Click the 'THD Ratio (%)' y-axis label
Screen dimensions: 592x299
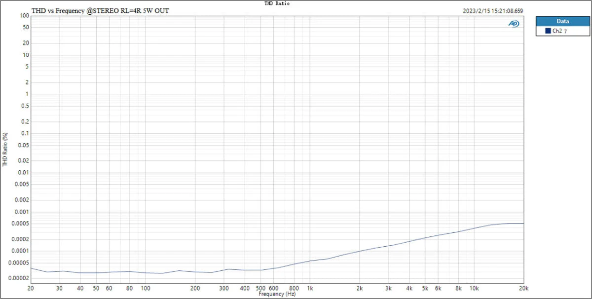click(5, 149)
